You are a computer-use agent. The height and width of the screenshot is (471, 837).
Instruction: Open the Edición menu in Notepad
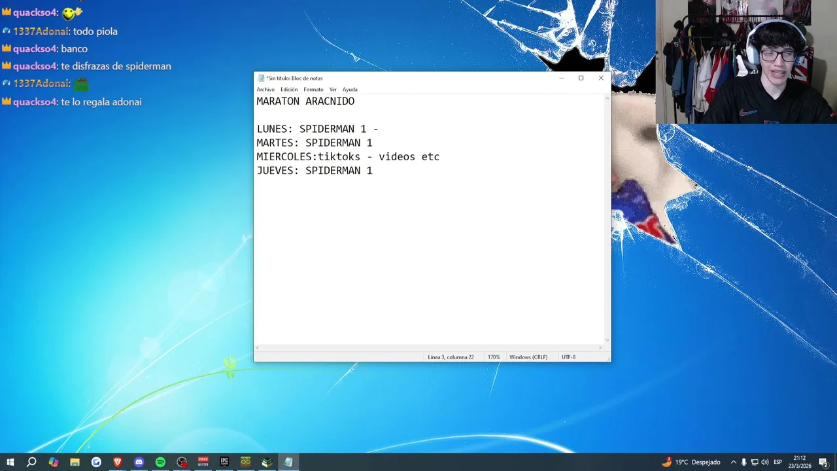tap(289, 90)
